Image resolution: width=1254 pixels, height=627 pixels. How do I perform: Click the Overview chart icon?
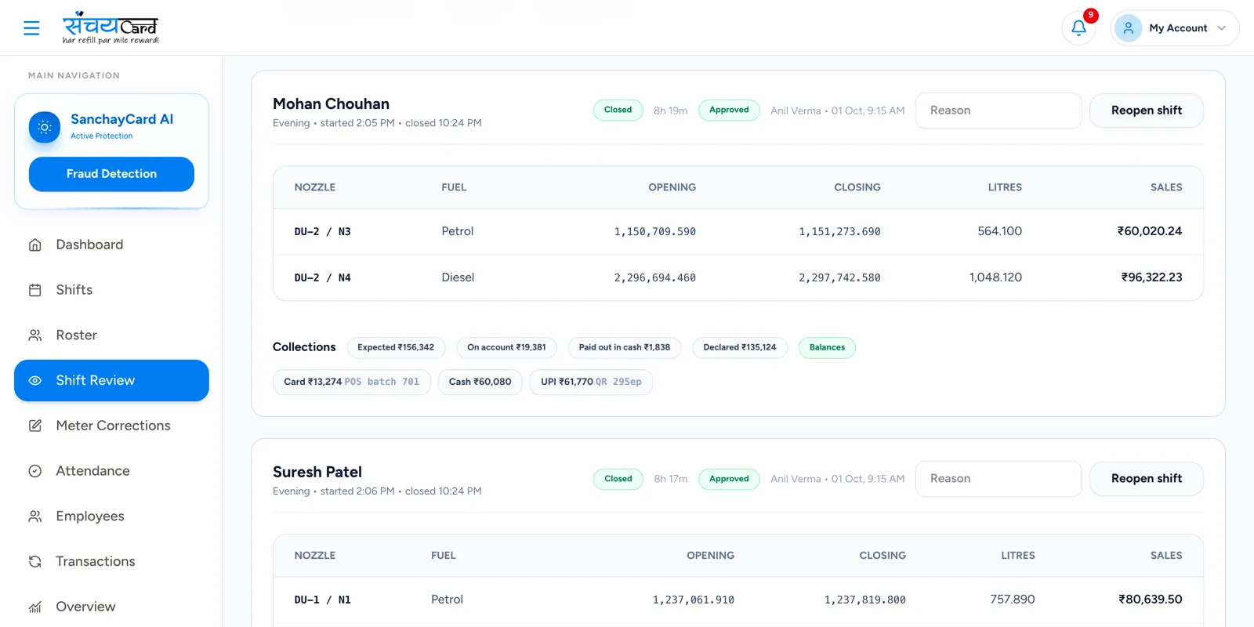35,607
